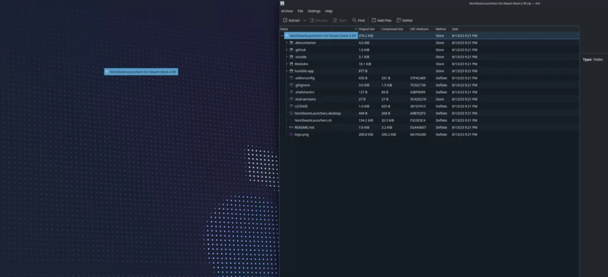Sort by the Date column header
The width and height of the screenshot is (608, 277).
click(x=515, y=29)
